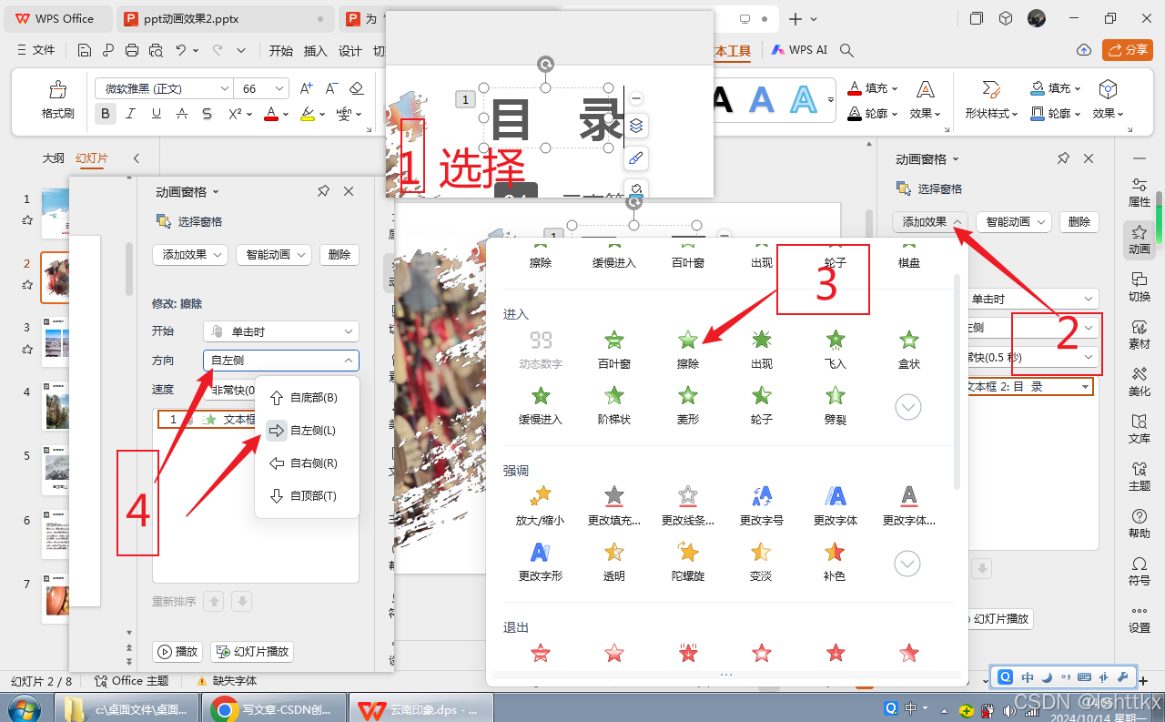Expand more 进入 entrance effects
1165x722 pixels.
click(x=908, y=406)
